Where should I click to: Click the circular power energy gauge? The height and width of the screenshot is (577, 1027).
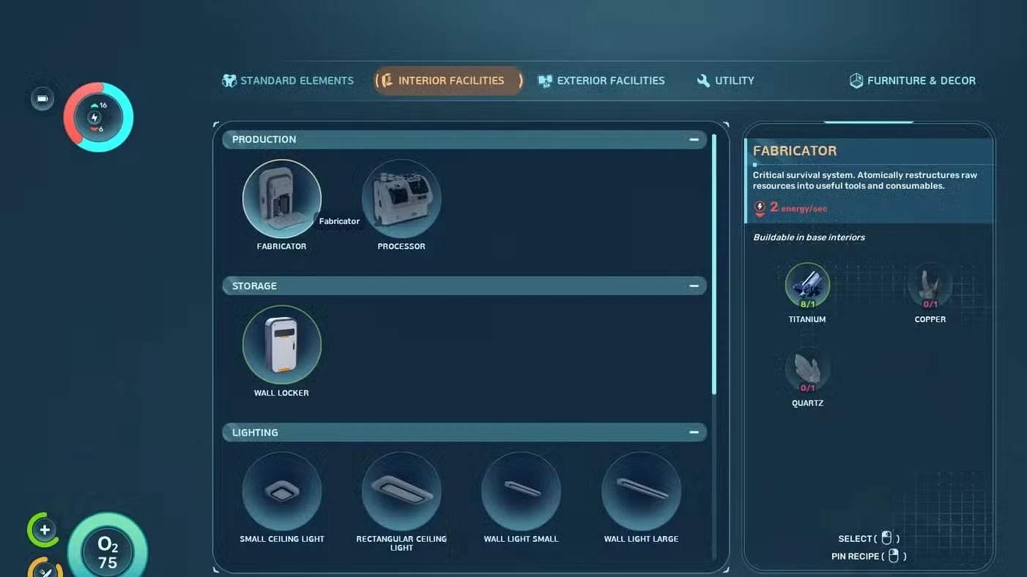coord(98,117)
